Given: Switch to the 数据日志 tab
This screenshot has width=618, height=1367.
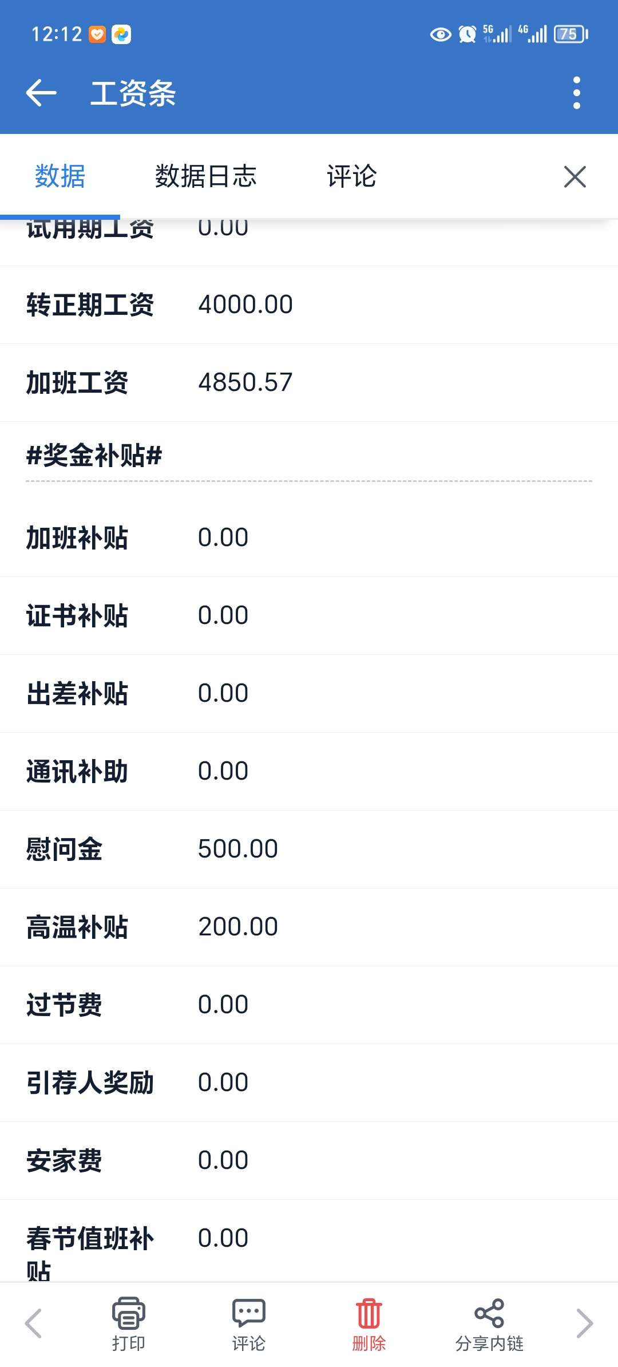Looking at the screenshot, I should point(205,176).
